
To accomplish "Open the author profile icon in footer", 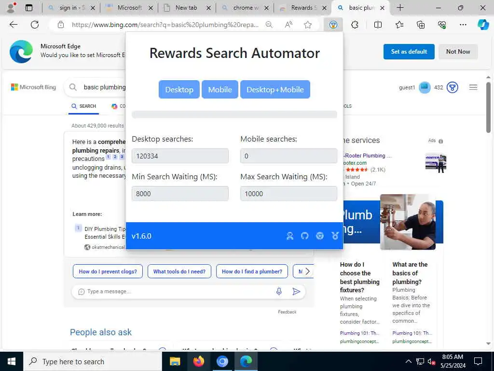I will point(290,236).
